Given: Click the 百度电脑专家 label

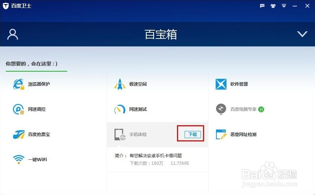Looking at the screenshot, I should coord(243,109).
